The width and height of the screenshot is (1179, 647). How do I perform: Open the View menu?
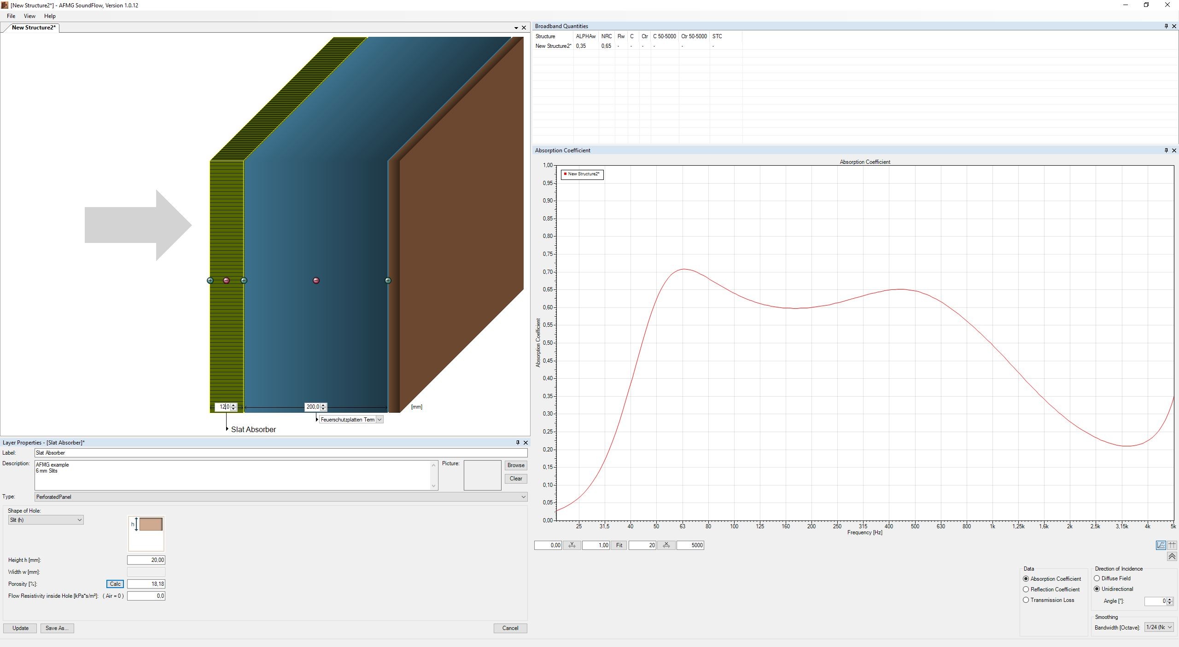(x=29, y=16)
